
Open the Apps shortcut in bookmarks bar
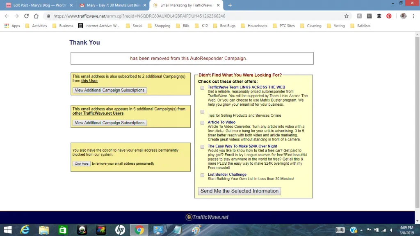pyautogui.click(x=12, y=26)
